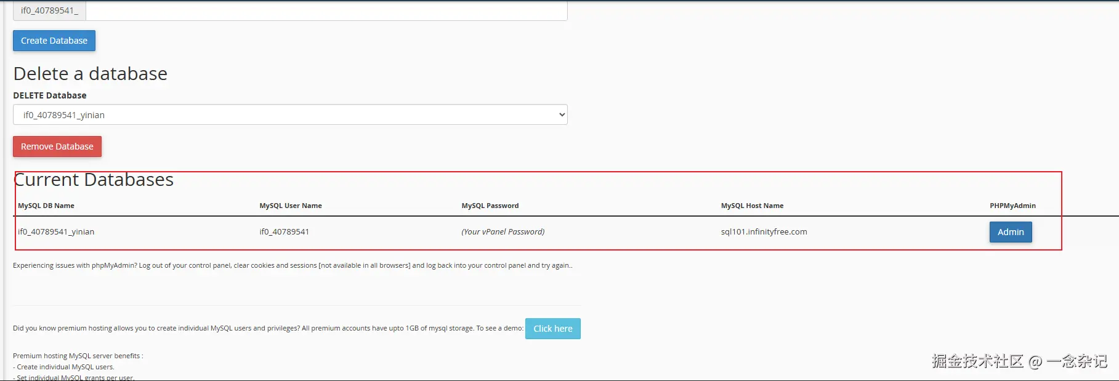
Task: Open the DELETE Database dropdown
Action: tap(290, 114)
